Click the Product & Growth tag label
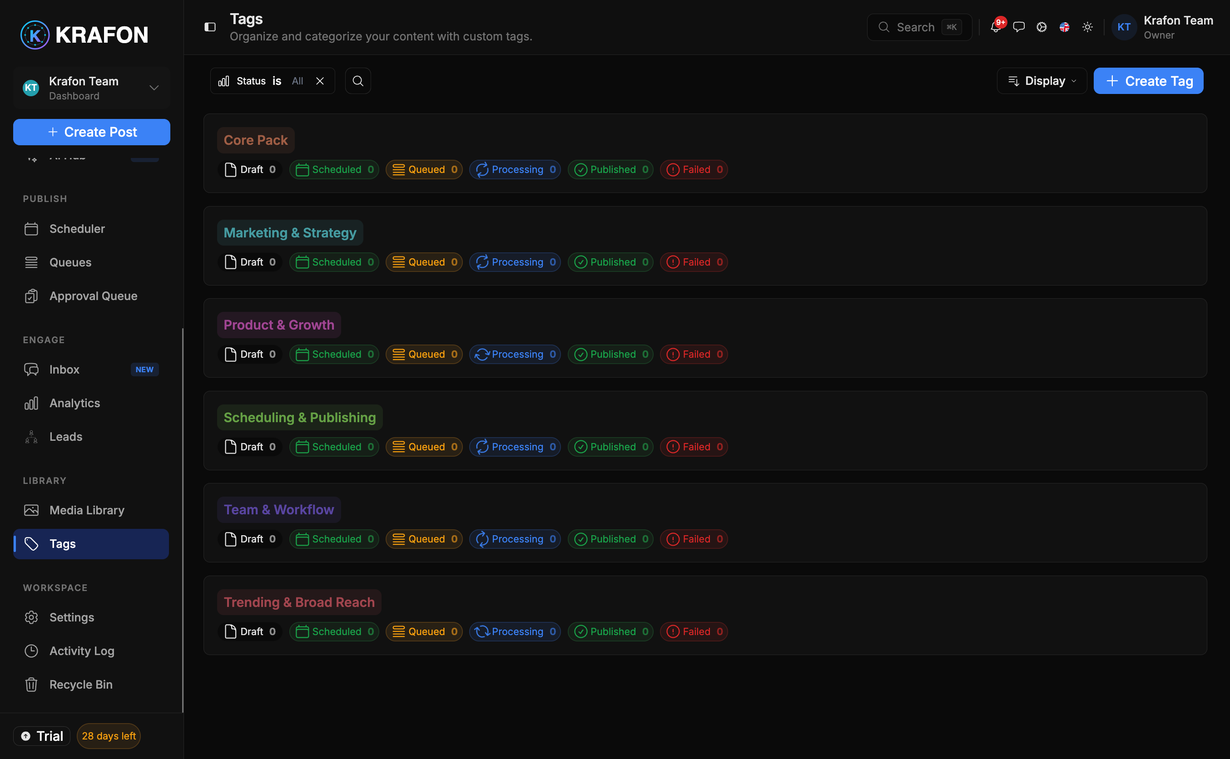The width and height of the screenshot is (1230, 759). point(279,325)
